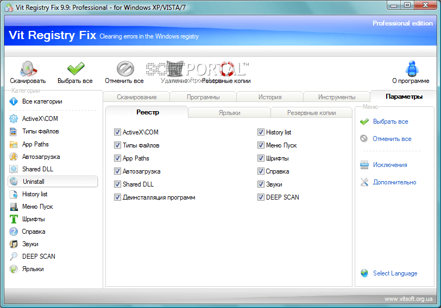Click the Uninstall disc icon in sidebar
The height and width of the screenshot is (308, 441).
coord(14,182)
